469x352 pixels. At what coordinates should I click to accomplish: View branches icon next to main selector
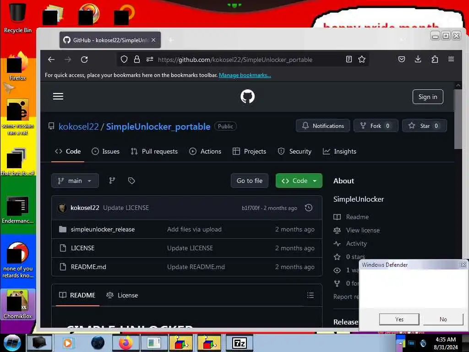point(112,181)
